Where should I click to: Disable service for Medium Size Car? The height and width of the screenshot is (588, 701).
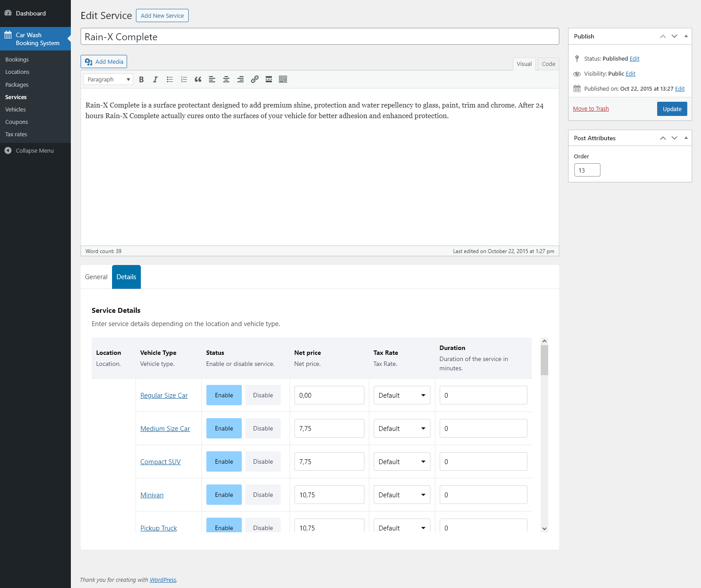click(263, 428)
